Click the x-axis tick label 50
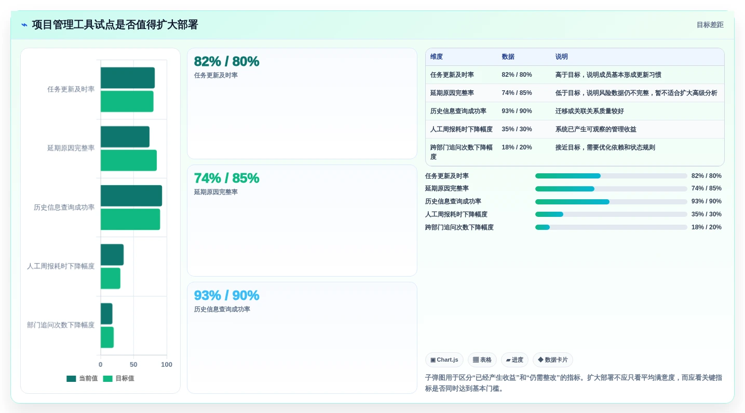The width and height of the screenshot is (745, 413). coord(133,365)
